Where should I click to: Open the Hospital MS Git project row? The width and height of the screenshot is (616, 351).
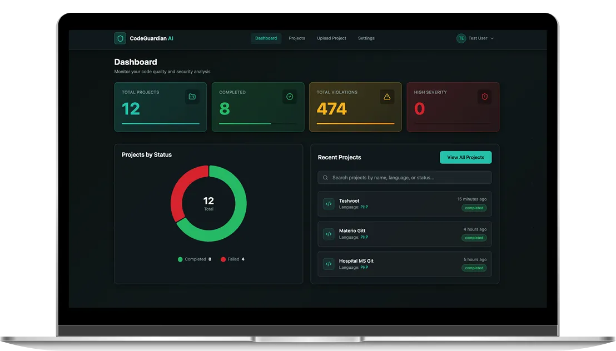[x=404, y=264]
